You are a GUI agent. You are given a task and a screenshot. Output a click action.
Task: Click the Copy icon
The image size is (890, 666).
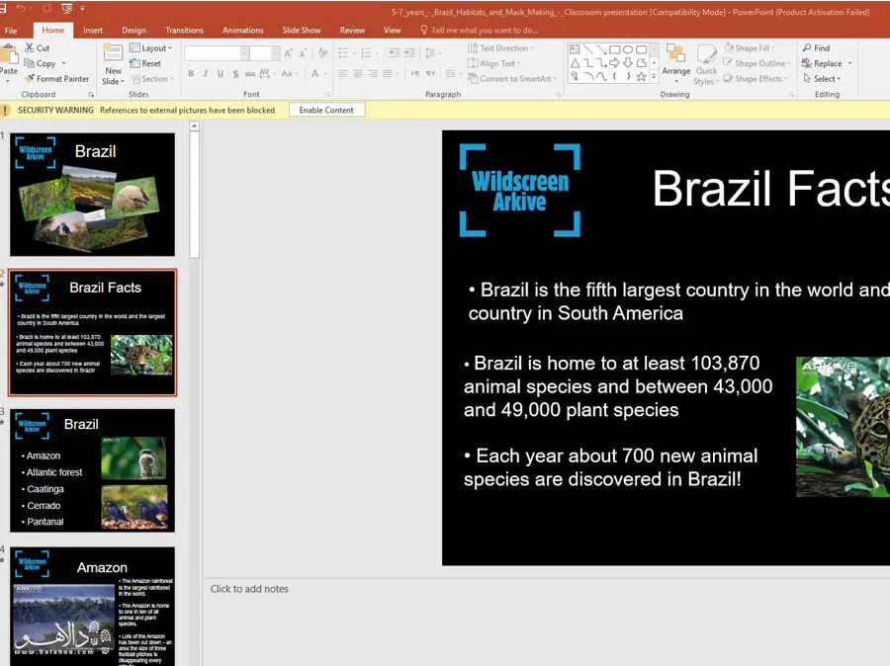30,63
